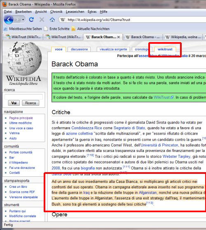Open the Scarica come PDF link
Image resolution: width=206 pixels, height=230 pixels.
tap(22, 192)
